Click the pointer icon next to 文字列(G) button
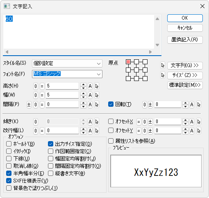Viewport: 209px width, 198px height. click(163, 65)
